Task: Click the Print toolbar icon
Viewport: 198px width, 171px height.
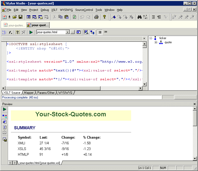Action: (96, 17)
